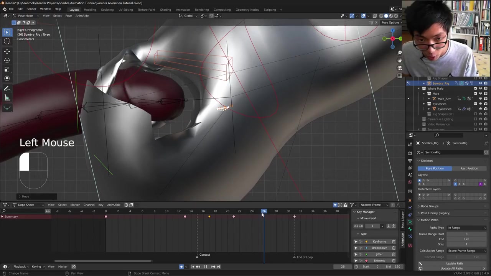
Task: Click the Rest Position button
Action: pos(469,168)
